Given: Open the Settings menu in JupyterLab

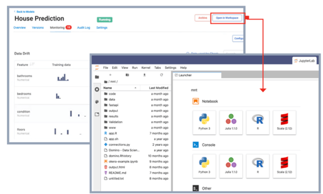Looking at the screenshot, I should [170, 68].
